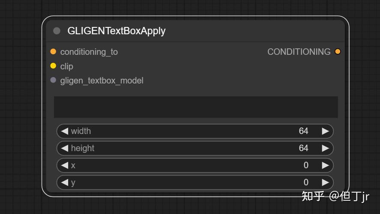This screenshot has height=214, width=380.
Task: Click the CONDITIONING output label
Action: pos(299,52)
